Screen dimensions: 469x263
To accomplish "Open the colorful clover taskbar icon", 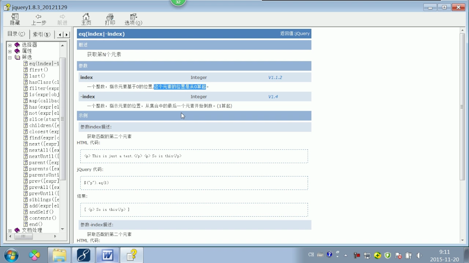I will (x=34, y=255).
